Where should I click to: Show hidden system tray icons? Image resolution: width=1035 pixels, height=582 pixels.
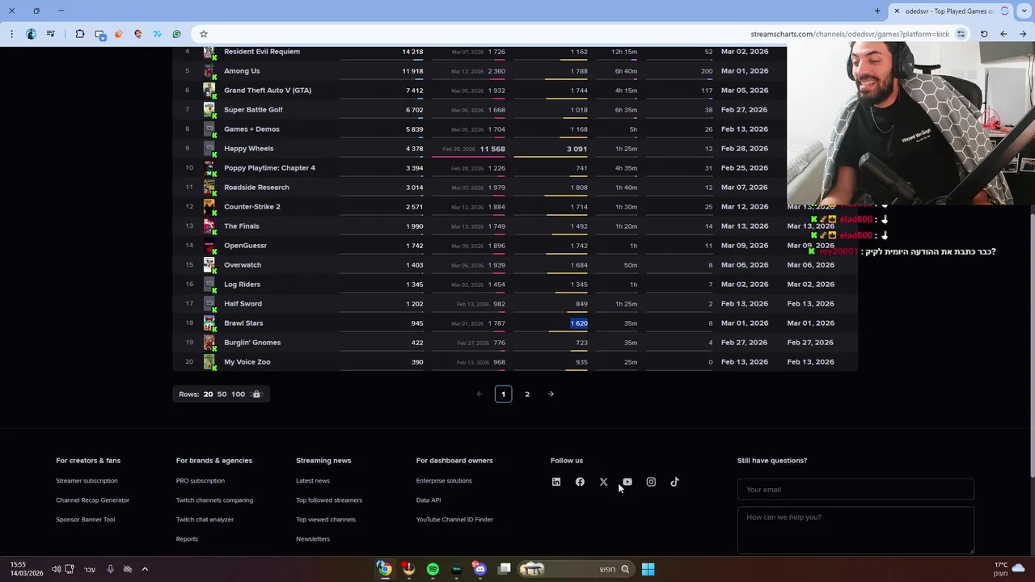point(145,569)
